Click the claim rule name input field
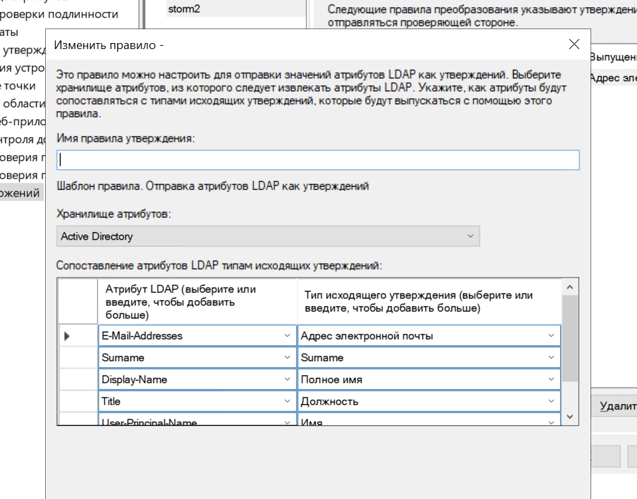This screenshot has height=499, width=637. [x=318, y=160]
